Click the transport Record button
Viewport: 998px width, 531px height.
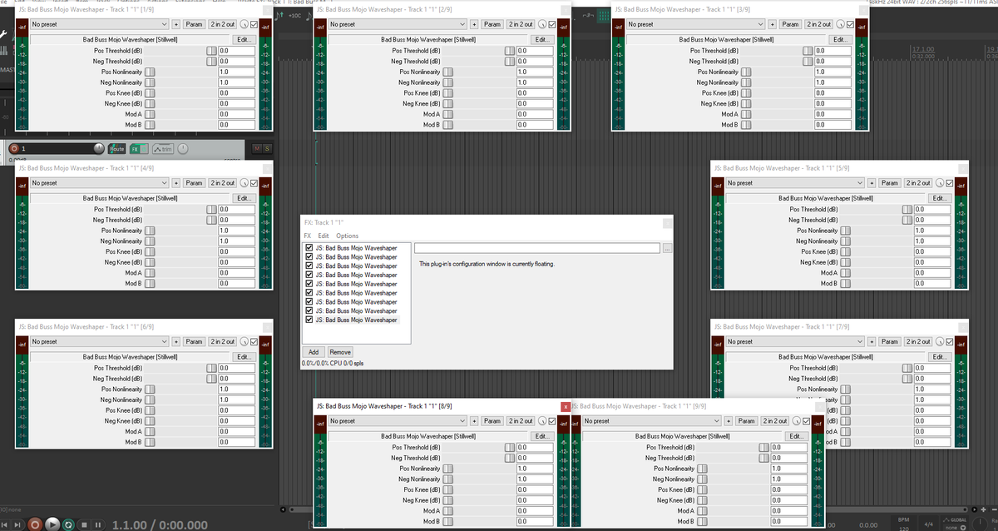tap(35, 525)
